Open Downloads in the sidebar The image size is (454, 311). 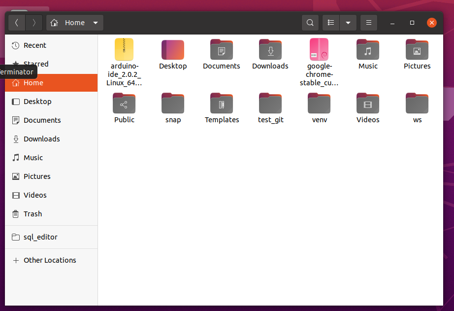tap(51, 139)
